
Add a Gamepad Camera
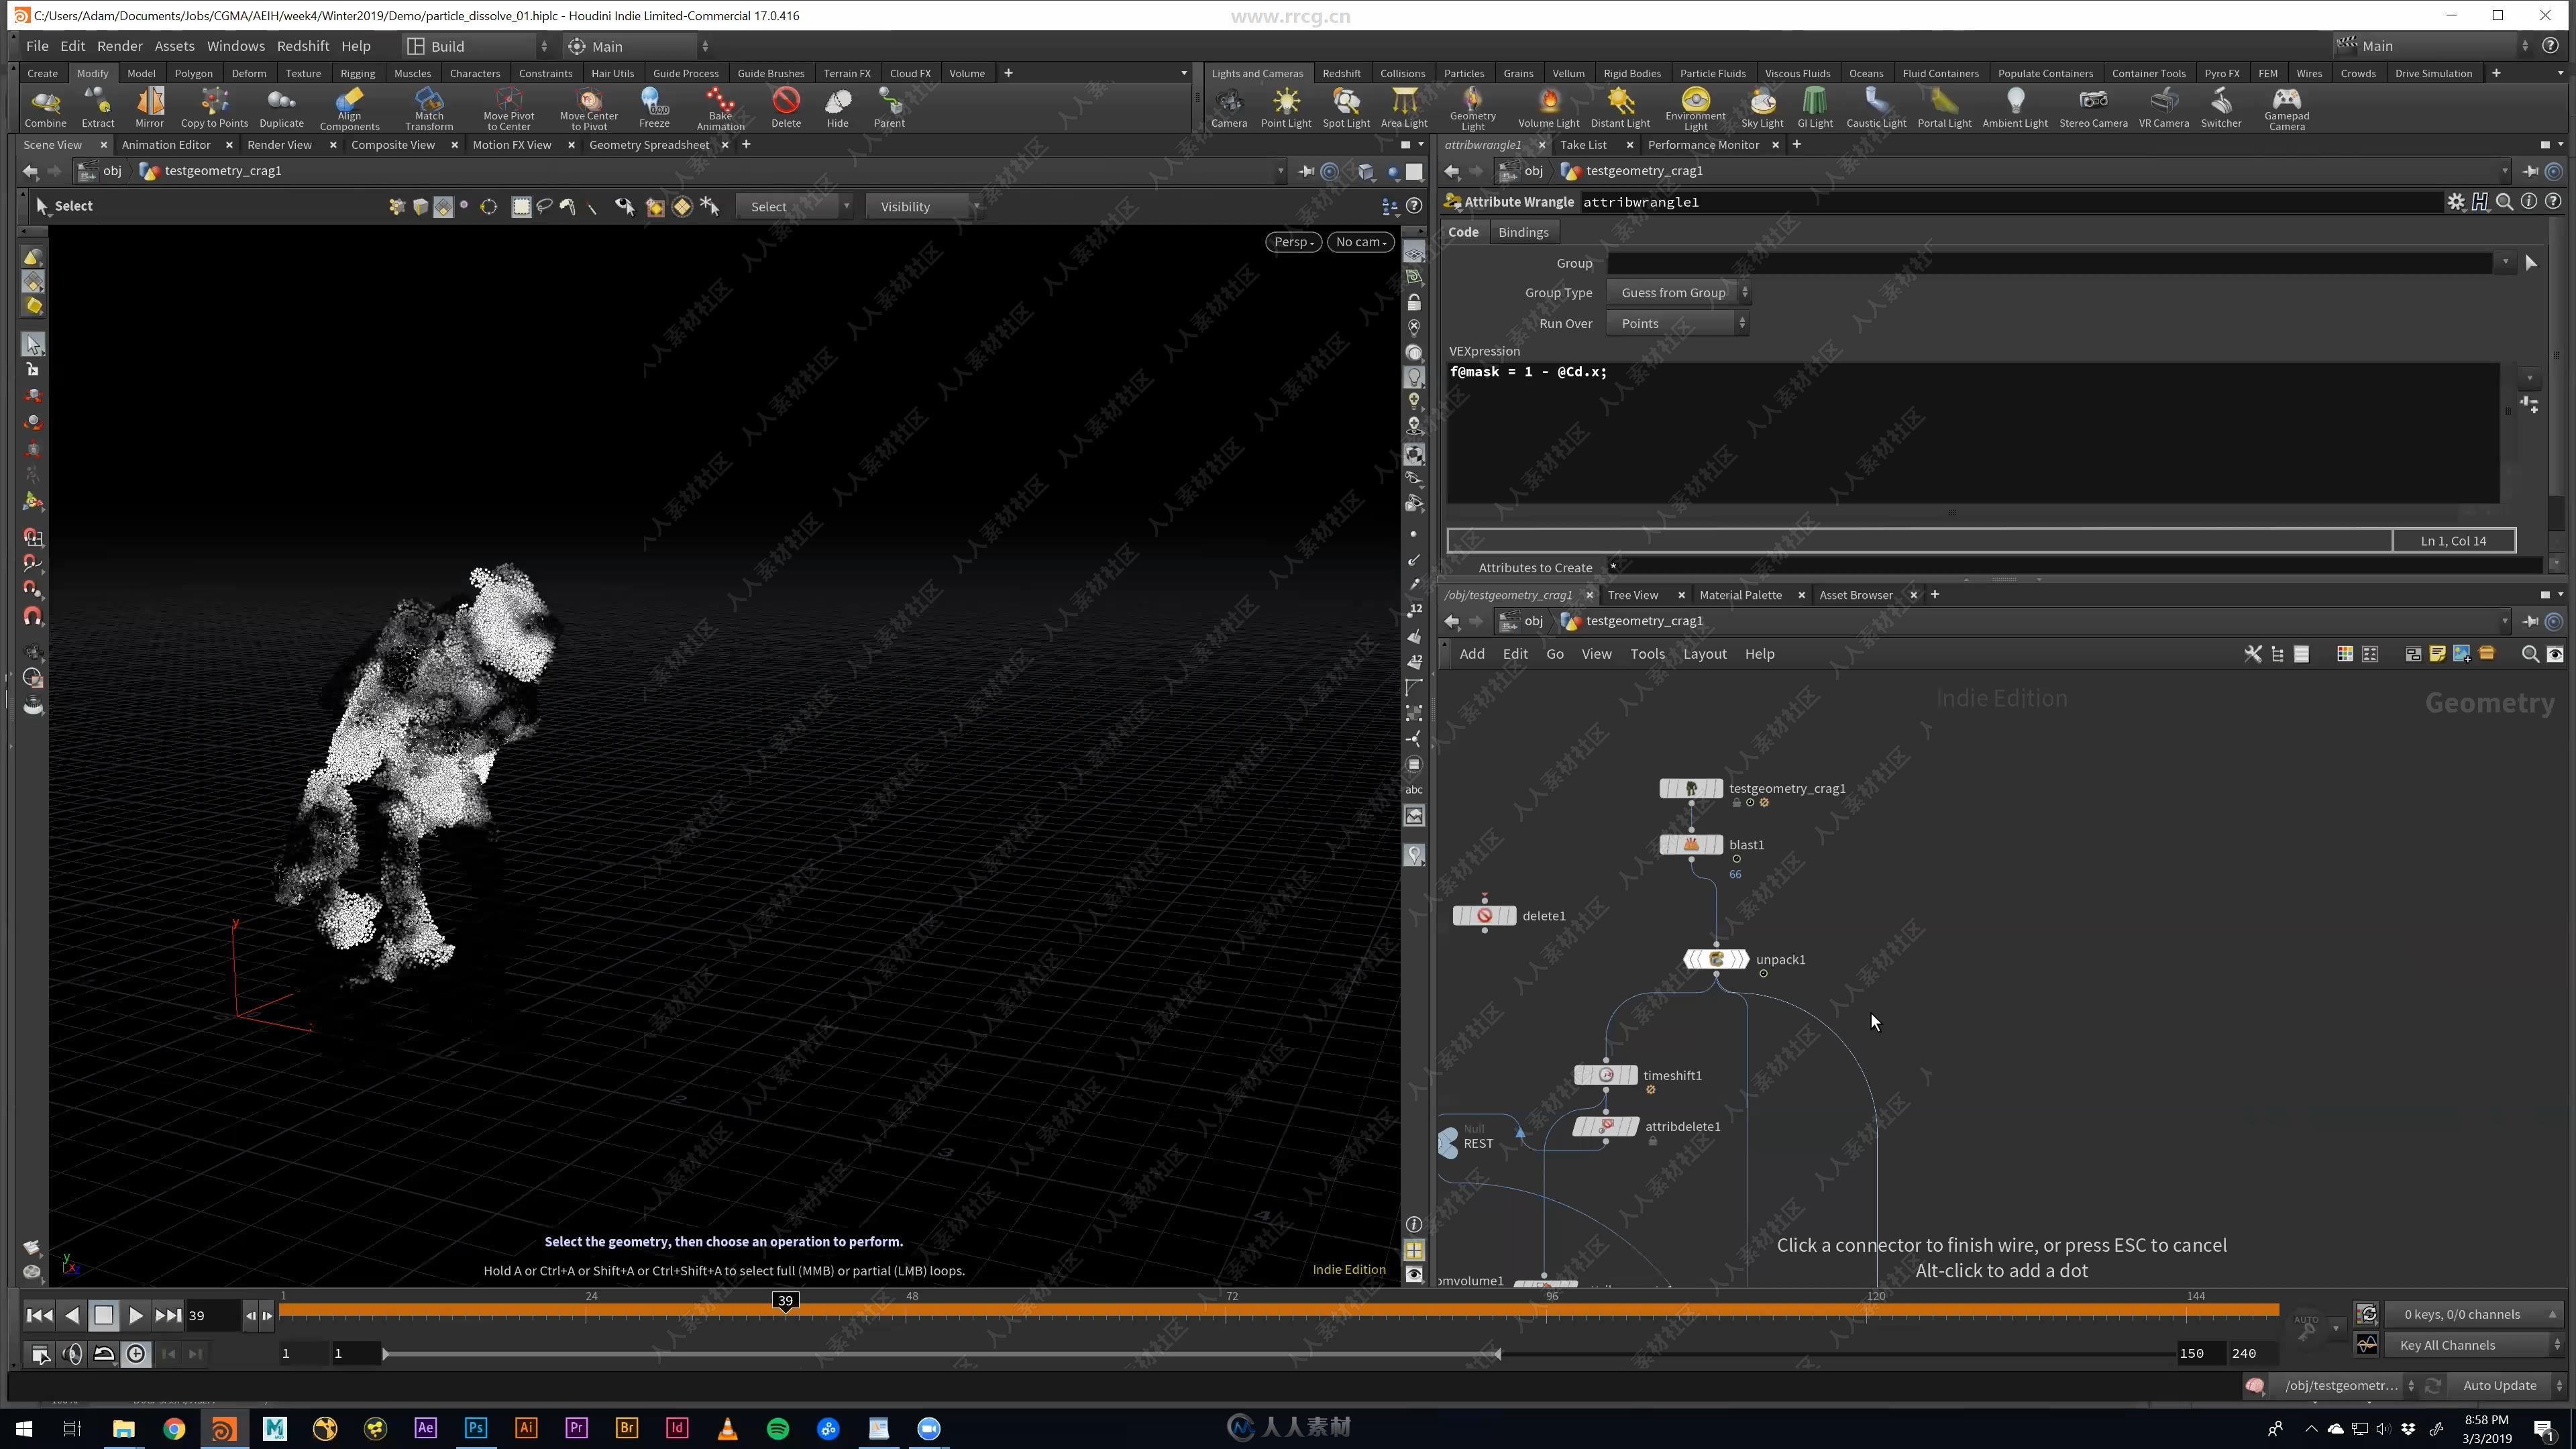(2286, 109)
